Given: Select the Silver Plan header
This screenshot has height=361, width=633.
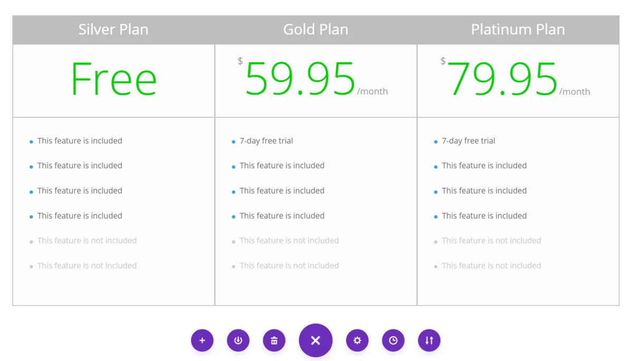Looking at the screenshot, I should [x=113, y=30].
